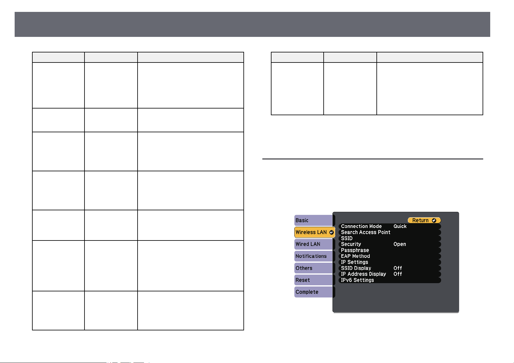This screenshot has height=363, width=514.
Task: Select the Return enter-arrow icon
Action: [x=434, y=220]
